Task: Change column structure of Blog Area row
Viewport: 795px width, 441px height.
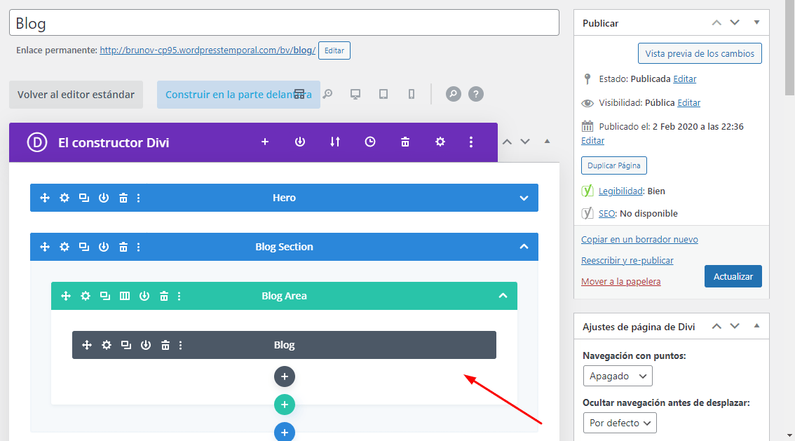Action: pos(125,296)
